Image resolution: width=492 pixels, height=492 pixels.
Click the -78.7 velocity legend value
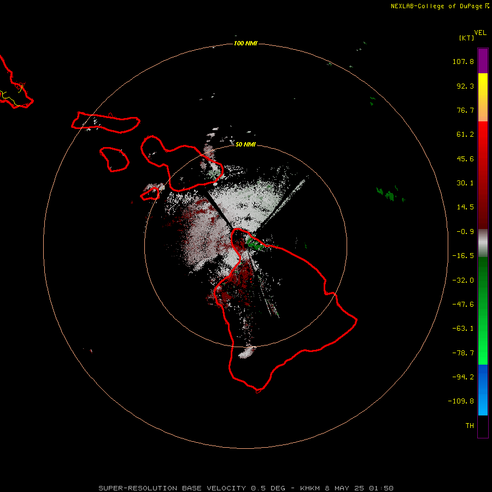(463, 353)
